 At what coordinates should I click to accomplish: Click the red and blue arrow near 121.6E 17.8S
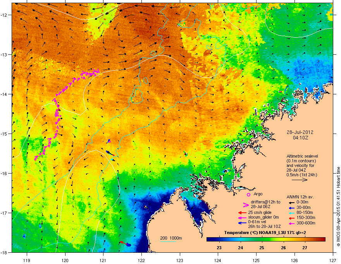[126, 243]
